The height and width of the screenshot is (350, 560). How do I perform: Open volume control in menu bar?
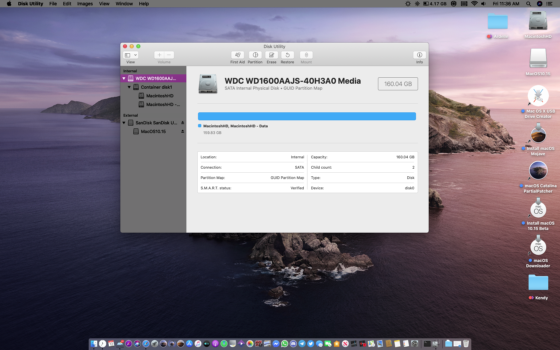coord(484,4)
